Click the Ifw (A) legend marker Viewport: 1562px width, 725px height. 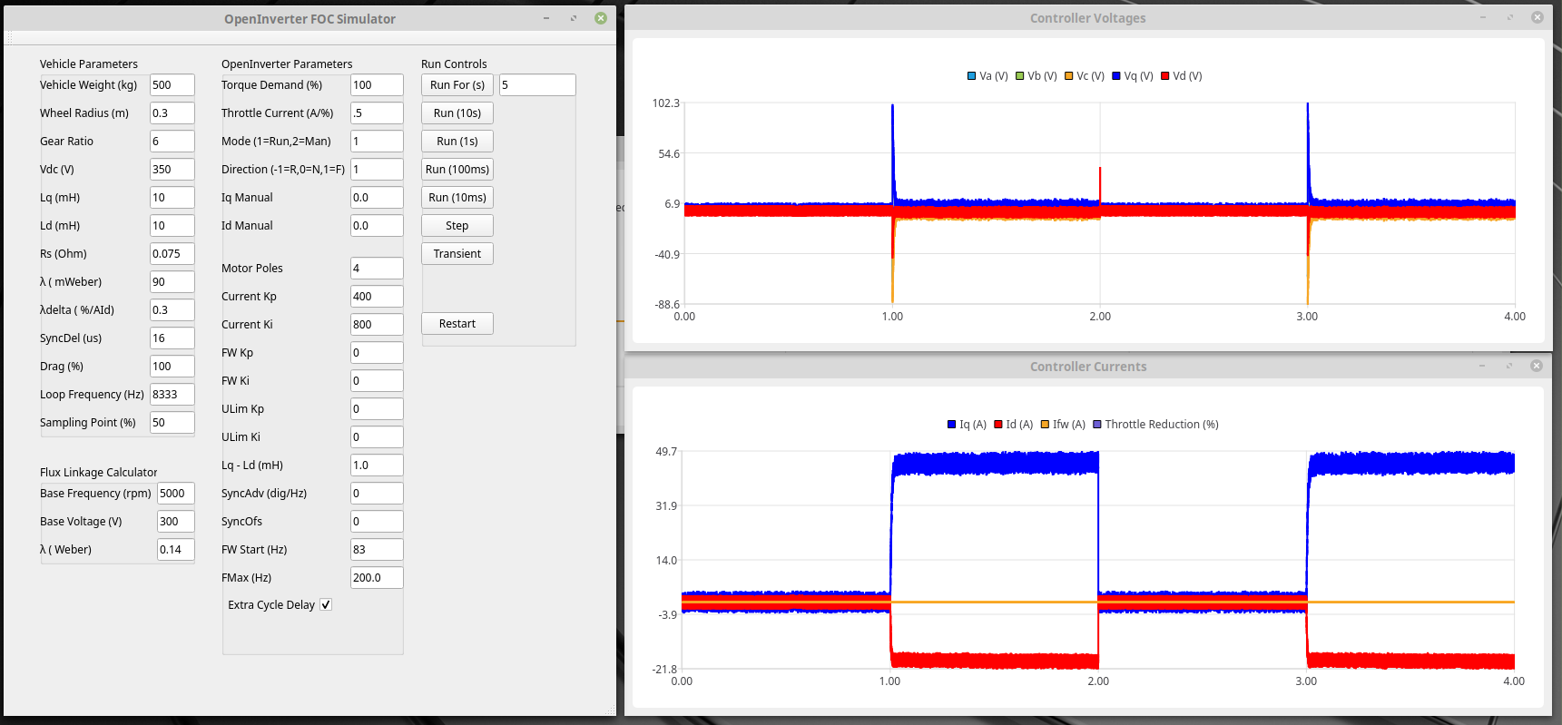[1045, 425]
